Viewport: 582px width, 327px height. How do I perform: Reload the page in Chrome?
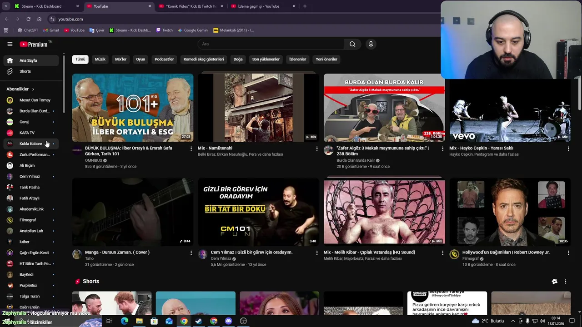(28, 19)
